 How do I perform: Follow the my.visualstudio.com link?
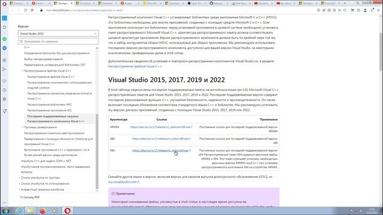[124, 182]
